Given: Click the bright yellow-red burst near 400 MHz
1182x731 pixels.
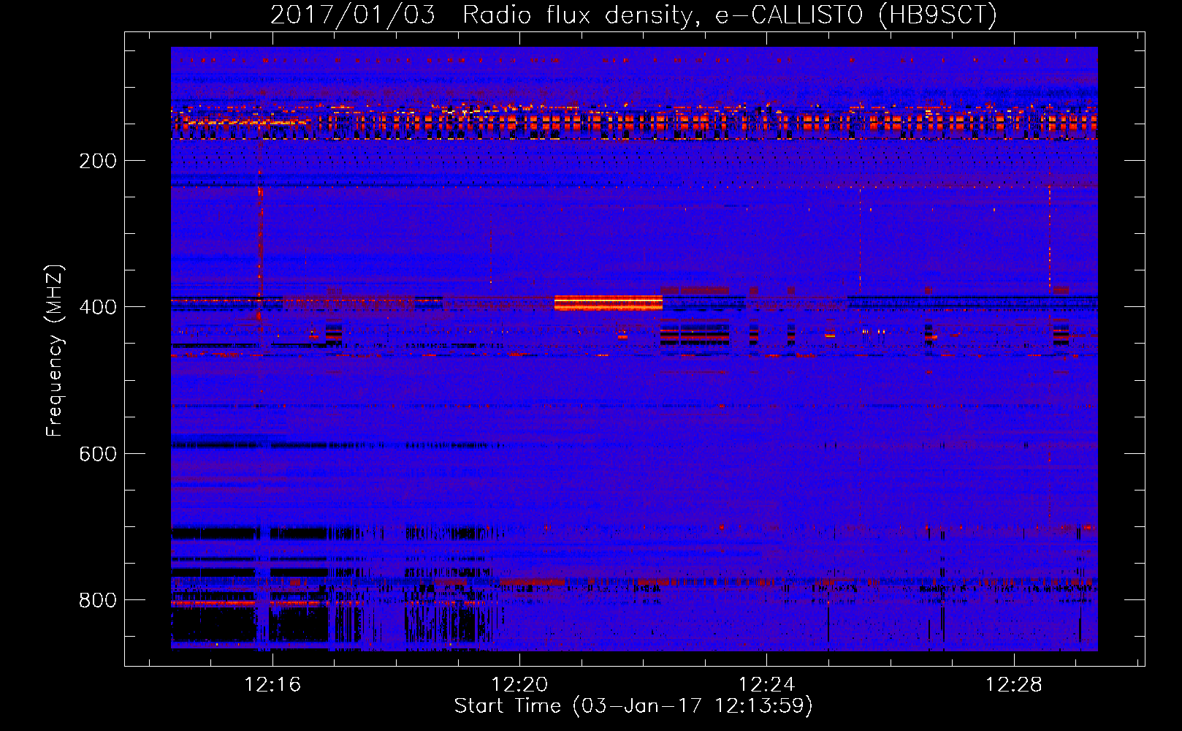Looking at the screenshot, I should pyautogui.click(x=609, y=303).
